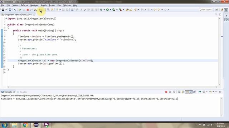Minimize the Console view
Viewport: 229px width, 128px height.
(x=216, y=92)
